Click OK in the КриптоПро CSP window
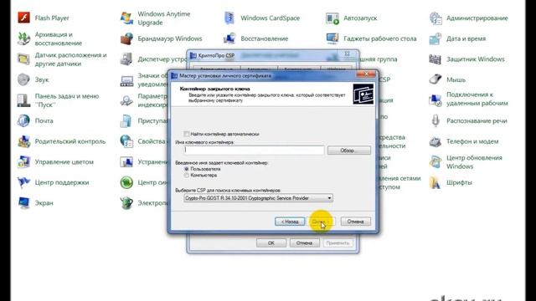 pyautogui.click(x=271, y=243)
